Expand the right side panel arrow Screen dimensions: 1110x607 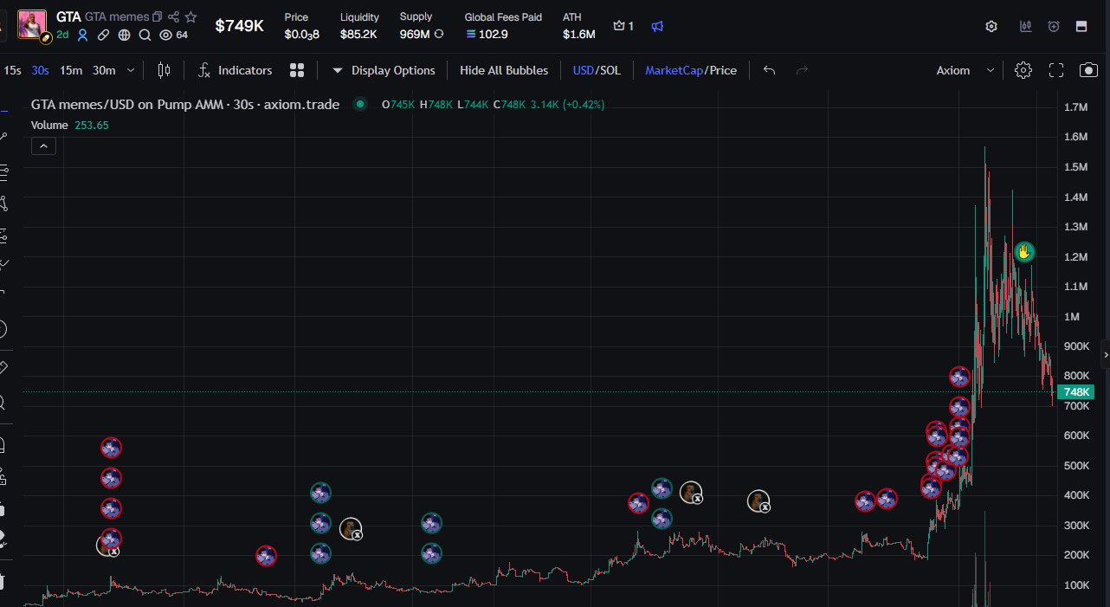(1106, 355)
